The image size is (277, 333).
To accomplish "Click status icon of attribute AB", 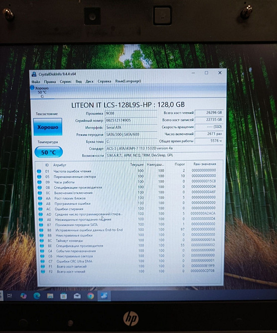I will (x=40, y=204).
